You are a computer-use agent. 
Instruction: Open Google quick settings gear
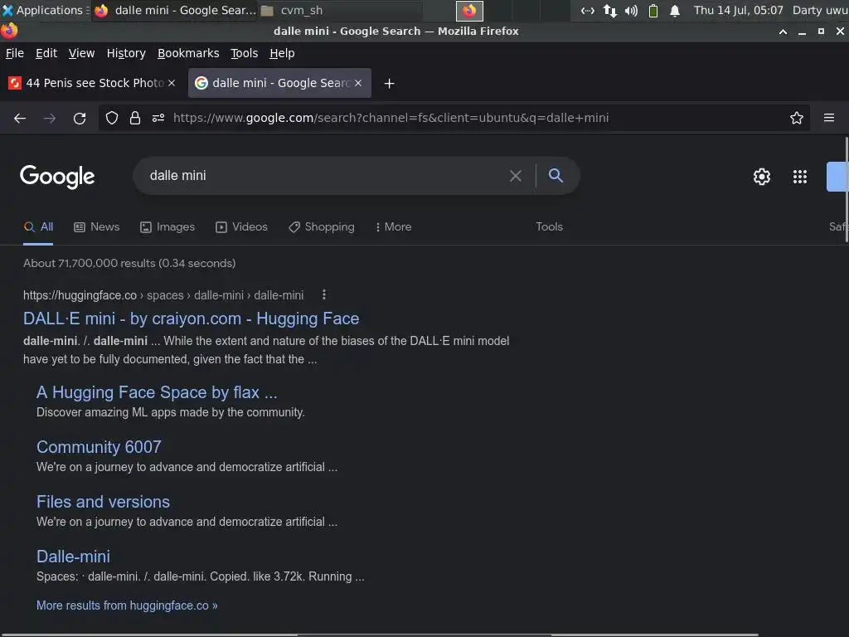tap(762, 177)
